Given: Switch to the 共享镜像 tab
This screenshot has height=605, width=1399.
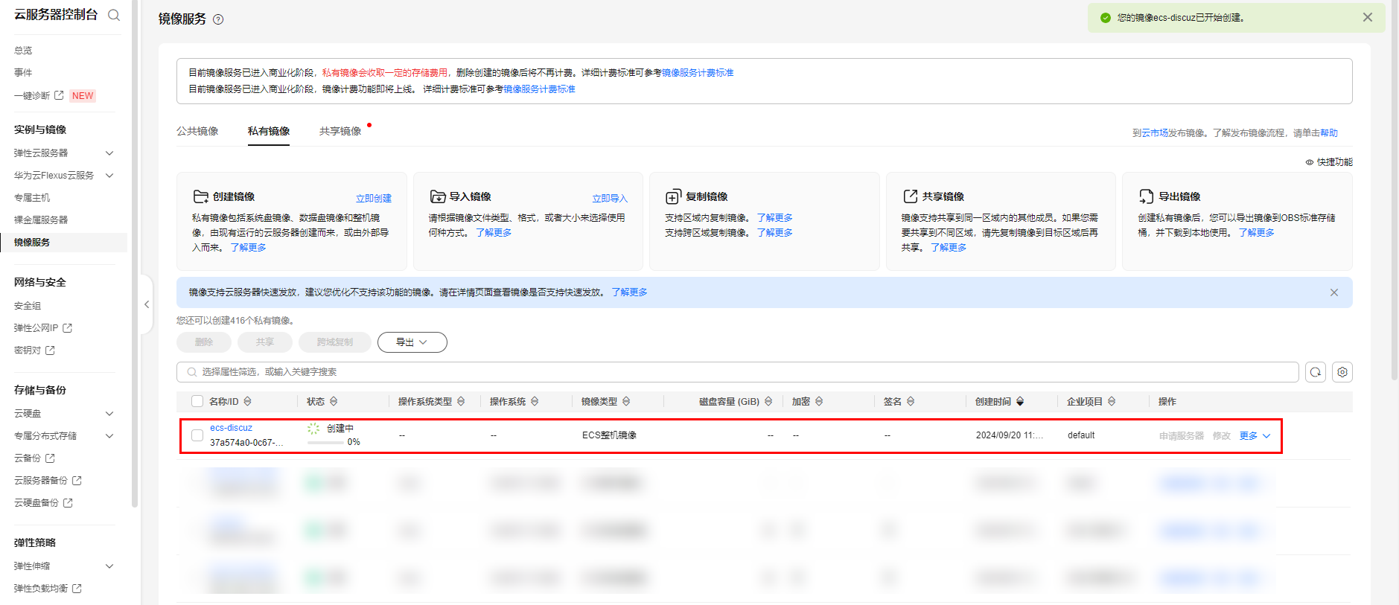Looking at the screenshot, I should [340, 131].
